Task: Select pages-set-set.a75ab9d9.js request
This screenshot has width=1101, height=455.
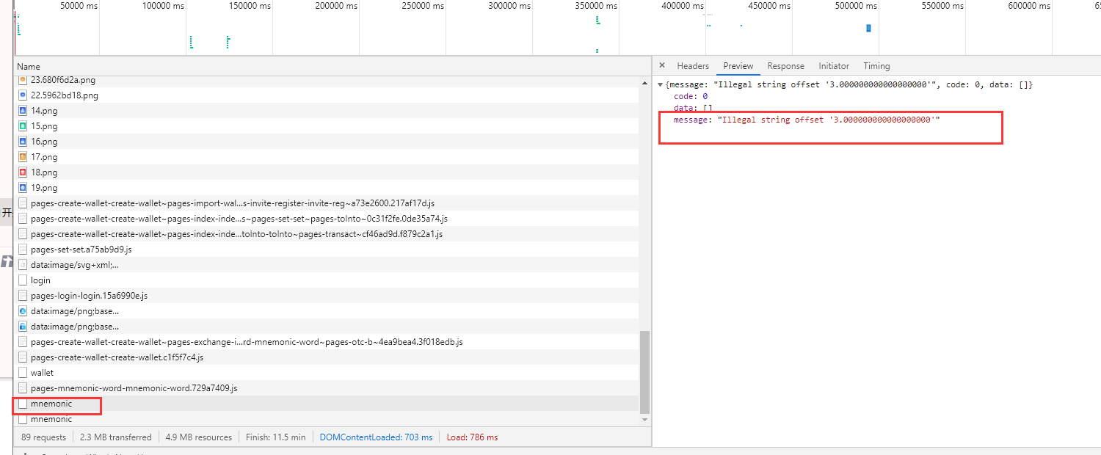Action: coord(326,250)
